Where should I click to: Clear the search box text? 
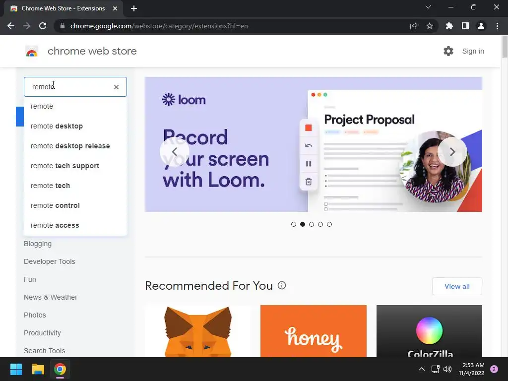[x=116, y=87]
